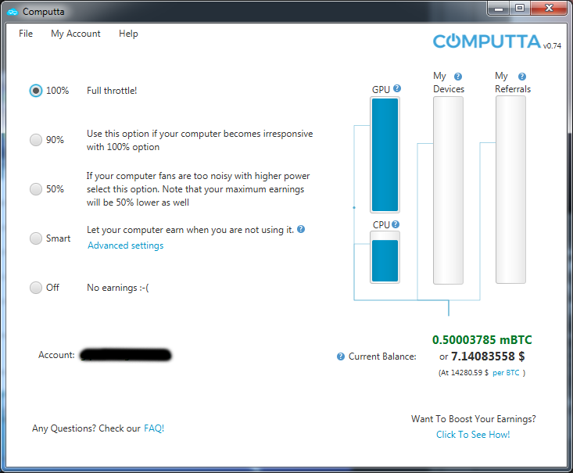Open the Advanced settings link

coord(125,245)
